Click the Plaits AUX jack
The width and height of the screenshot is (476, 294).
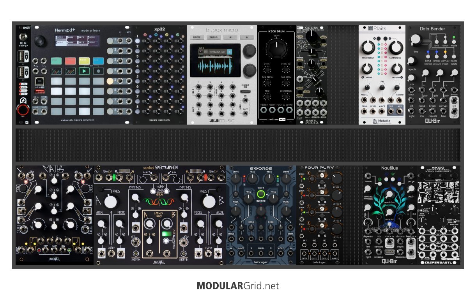tap(400, 111)
